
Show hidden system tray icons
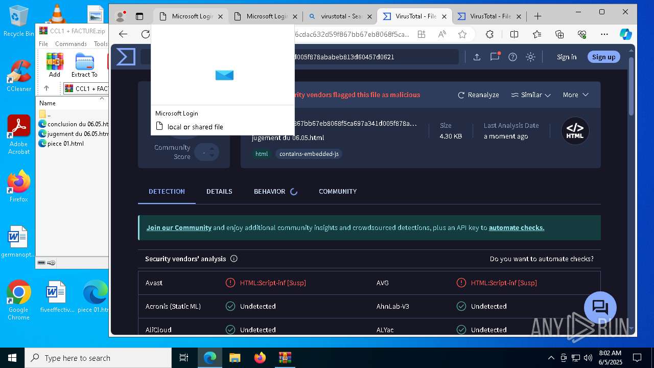tap(551, 358)
